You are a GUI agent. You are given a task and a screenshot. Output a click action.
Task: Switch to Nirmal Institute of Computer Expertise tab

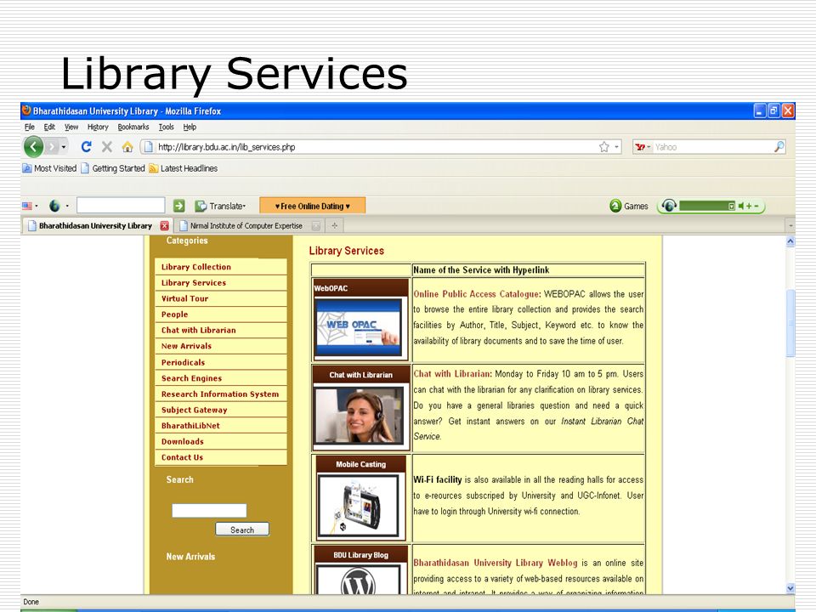pos(246,226)
